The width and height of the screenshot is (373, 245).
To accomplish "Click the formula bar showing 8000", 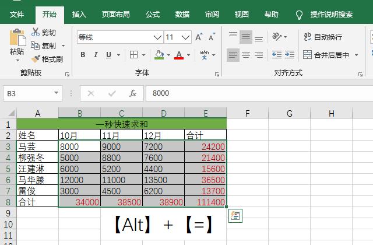I will (259, 93).
